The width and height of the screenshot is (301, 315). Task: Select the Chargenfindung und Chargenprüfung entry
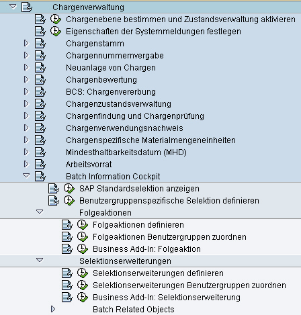(135, 116)
